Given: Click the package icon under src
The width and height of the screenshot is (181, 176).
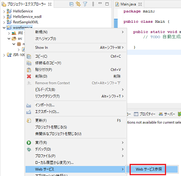Looking at the screenshot, I should tap(19, 44).
